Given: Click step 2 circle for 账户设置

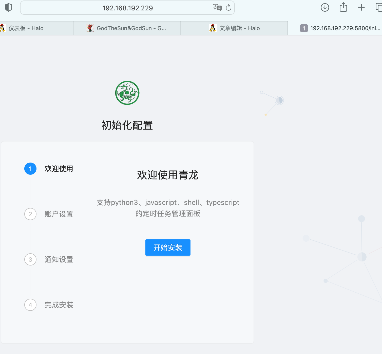Looking at the screenshot, I should coord(30,214).
